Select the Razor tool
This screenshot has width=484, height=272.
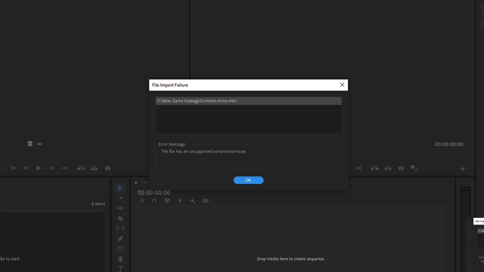coord(120,218)
